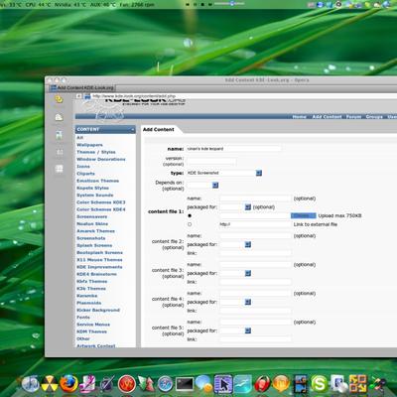Click the Choose upload button
Screen dimensions: 397x397
(304, 215)
